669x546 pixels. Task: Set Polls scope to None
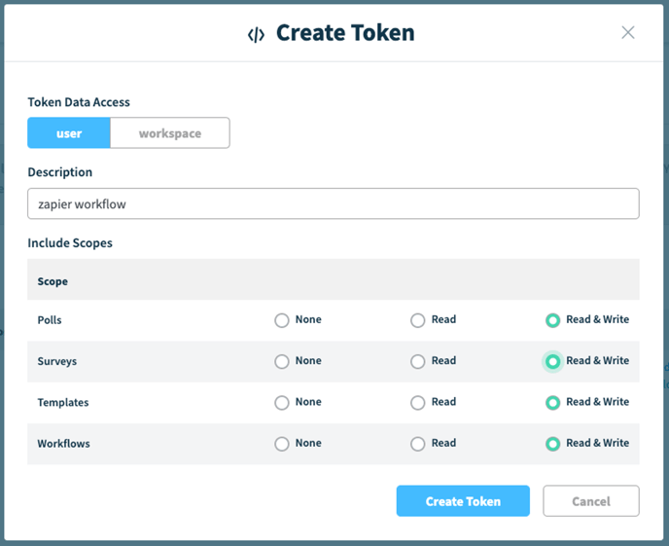282,320
